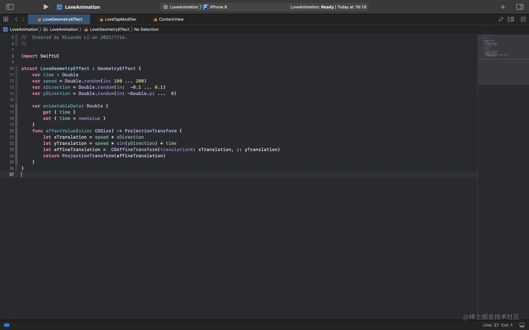This screenshot has height=330, width=529.
Task: Click the plus Library button
Action: [x=503, y=7]
